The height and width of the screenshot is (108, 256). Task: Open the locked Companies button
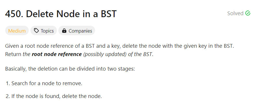coord(77,31)
